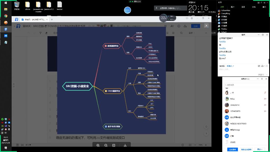
Task: Open test.txt file on desktop
Action: 60,6
